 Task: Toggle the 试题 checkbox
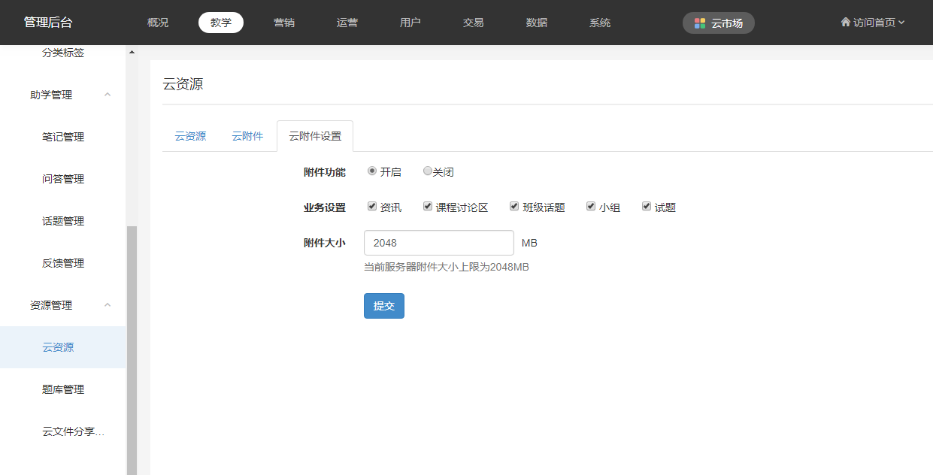pyautogui.click(x=647, y=207)
